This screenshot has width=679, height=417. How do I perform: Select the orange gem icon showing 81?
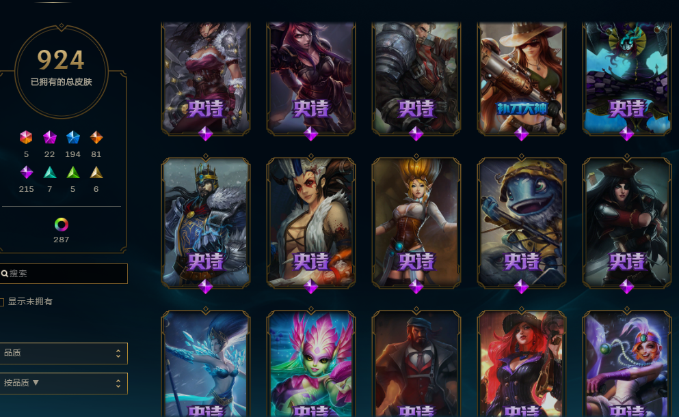tap(96, 137)
